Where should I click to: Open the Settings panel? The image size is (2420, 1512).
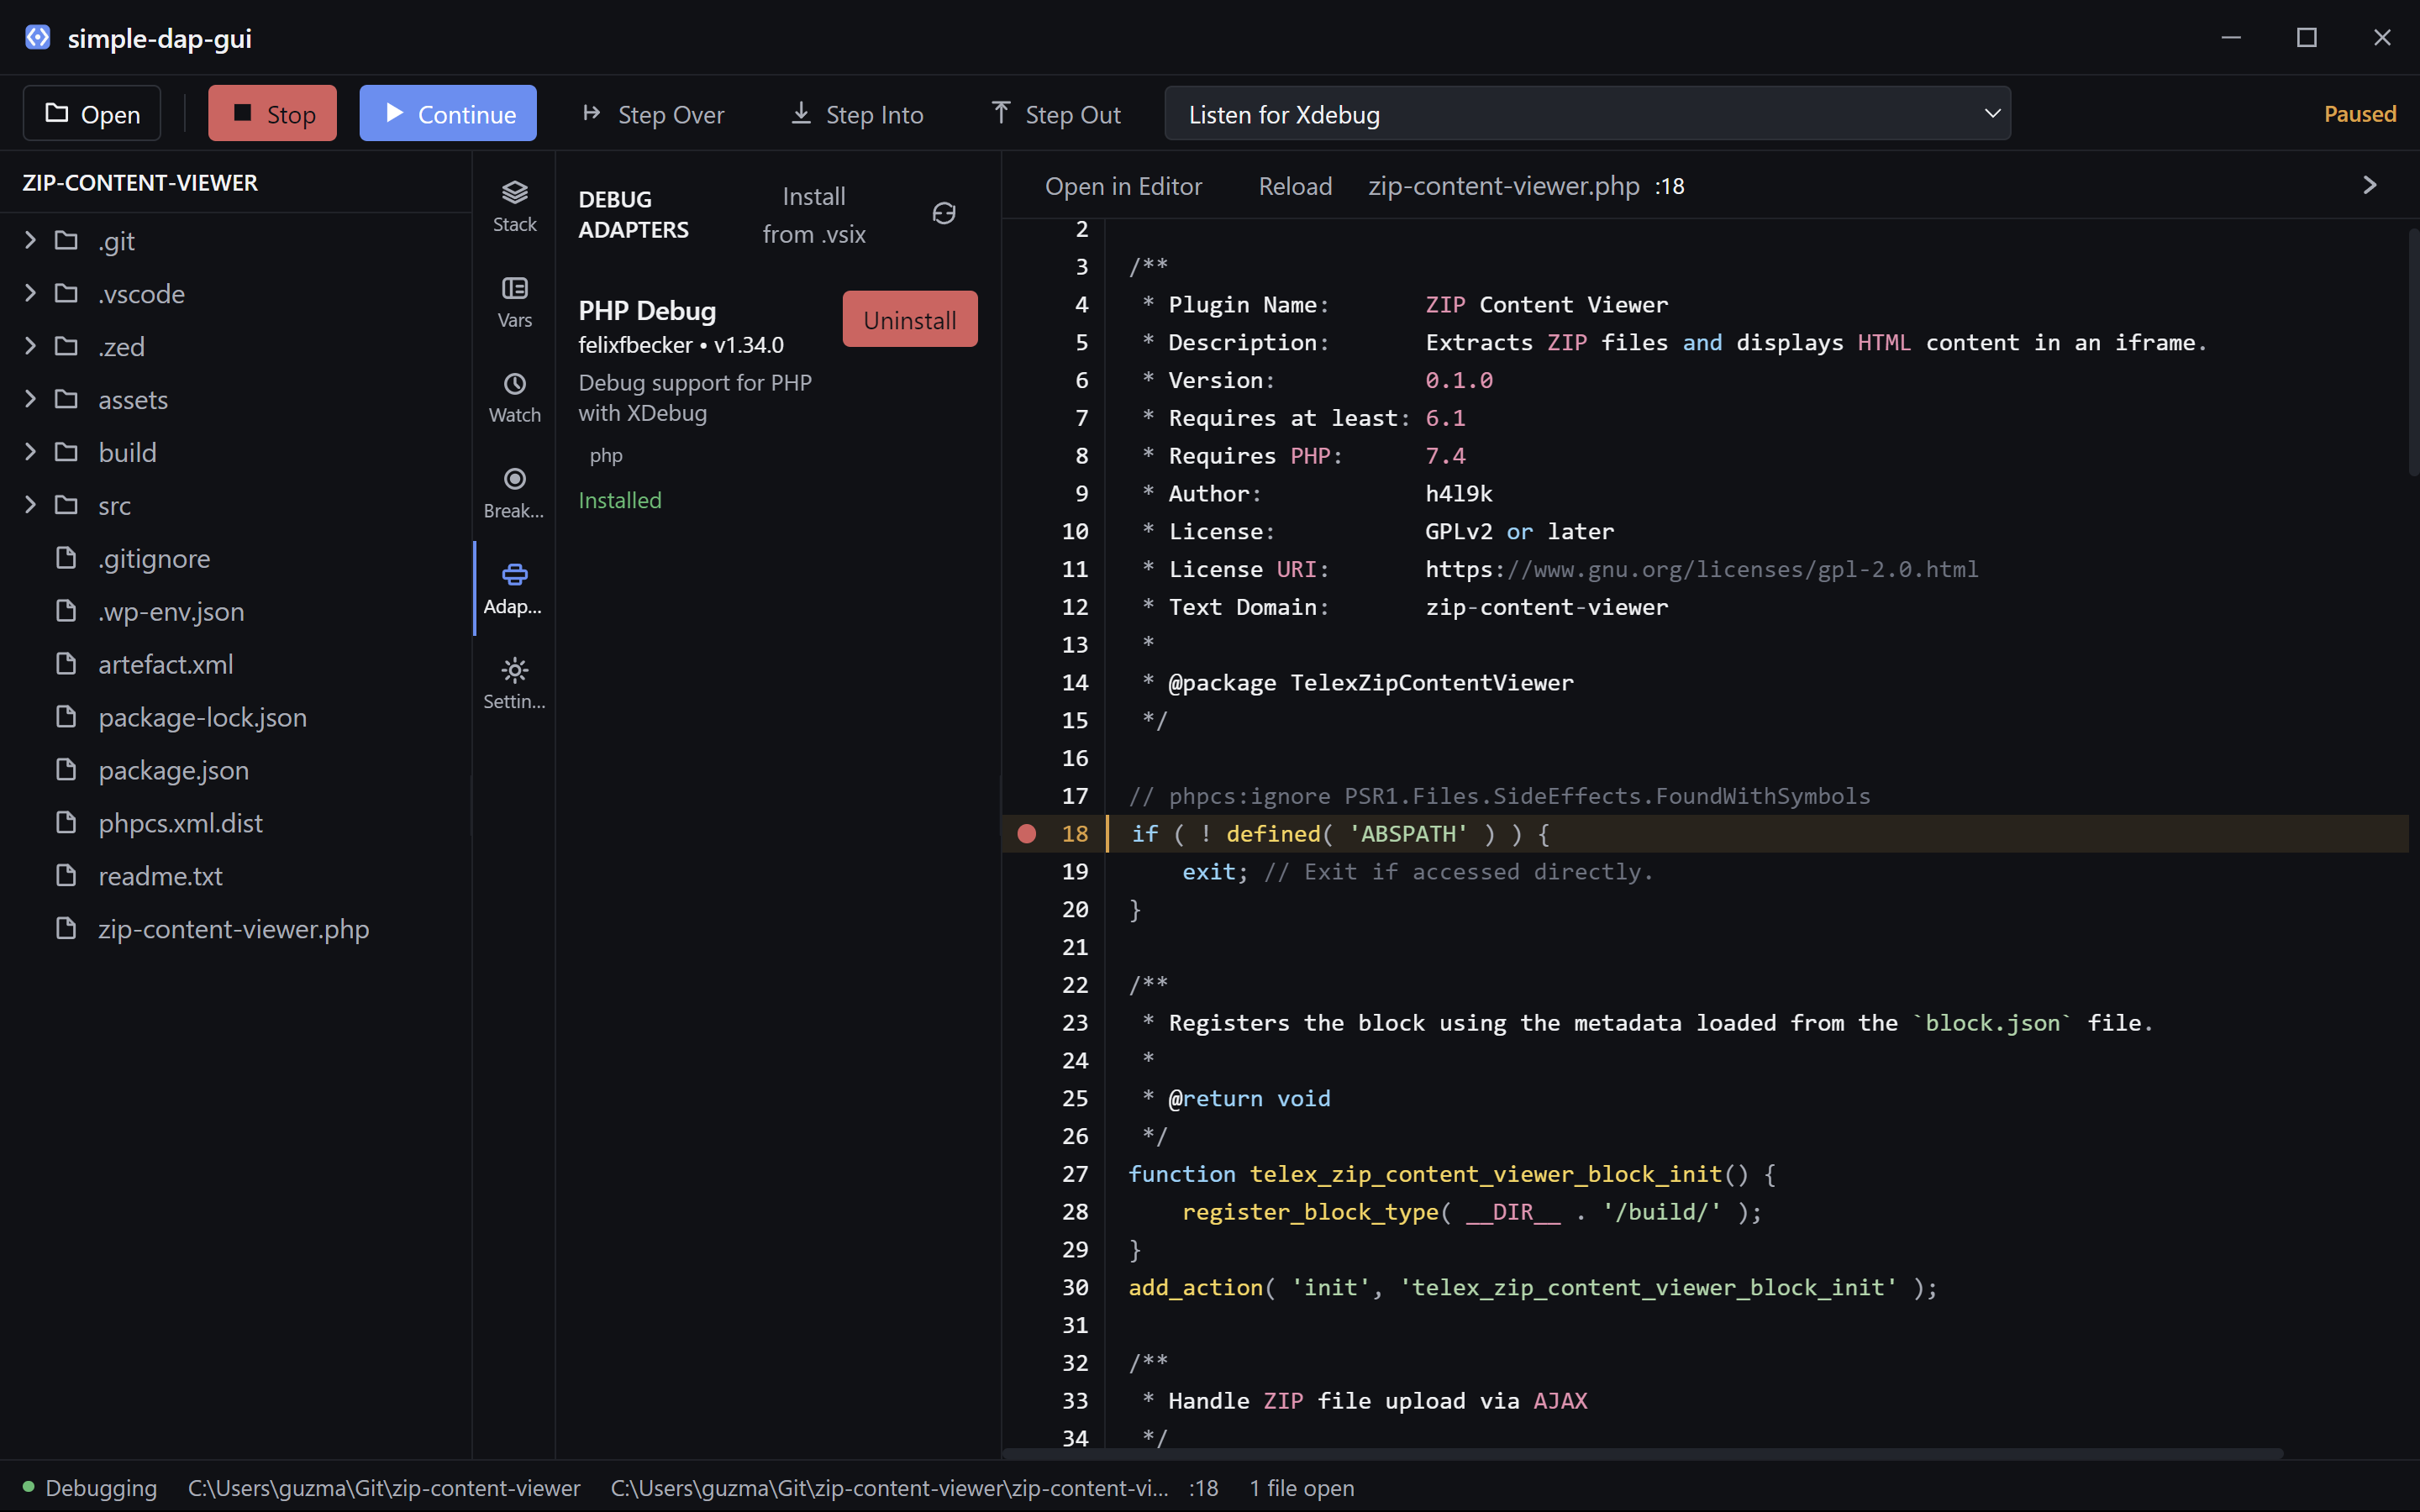pyautogui.click(x=514, y=683)
